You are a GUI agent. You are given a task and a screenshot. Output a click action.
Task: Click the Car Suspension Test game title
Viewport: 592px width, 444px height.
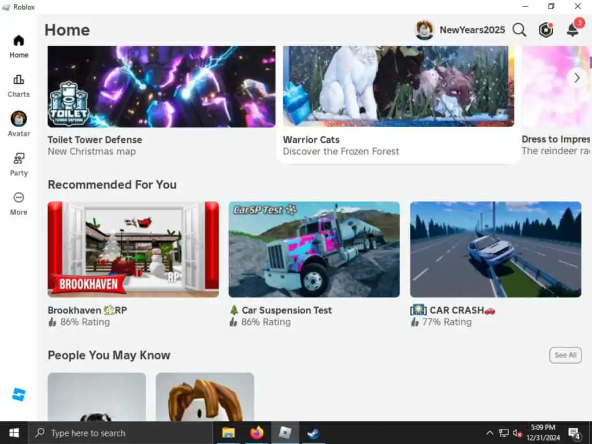click(280, 310)
